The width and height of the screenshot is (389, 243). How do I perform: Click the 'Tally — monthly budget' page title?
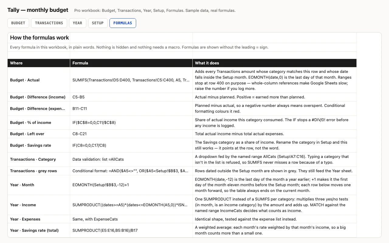(38, 10)
